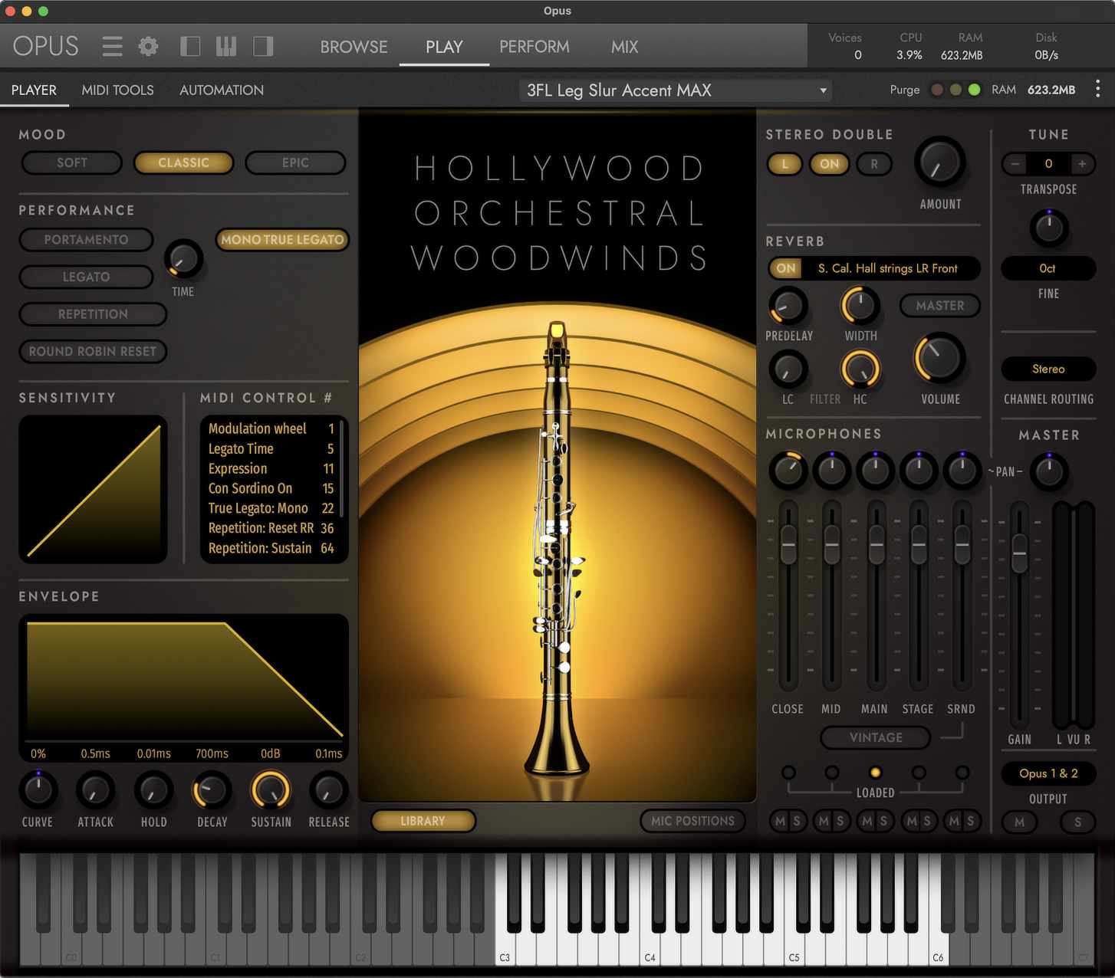Click the Fine tune knob
This screenshot has width=1115, height=978.
pyautogui.click(x=1048, y=227)
